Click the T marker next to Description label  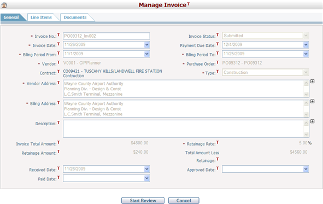pos(58,123)
